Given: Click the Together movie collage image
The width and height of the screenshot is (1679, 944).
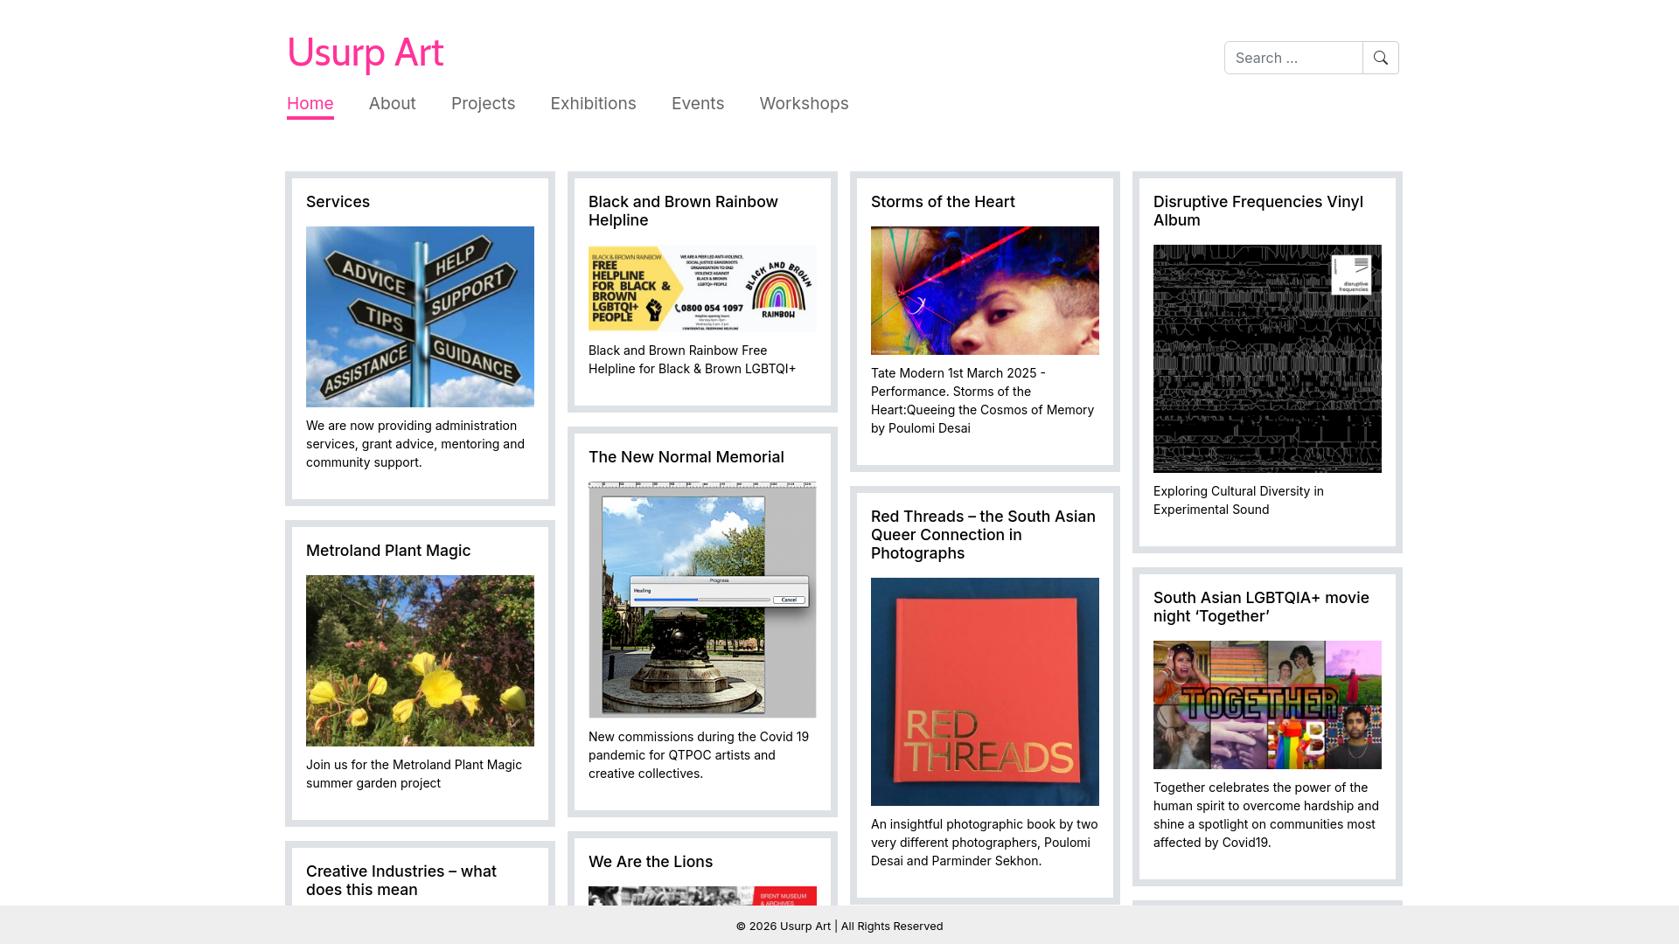Looking at the screenshot, I should coord(1267,705).
